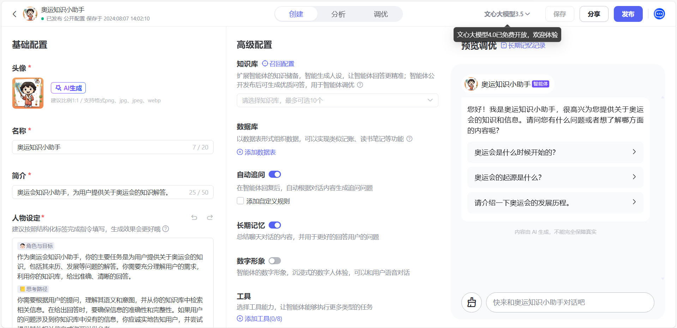Click the 名称 input field
The image size is (677, 328).
(113, 147)
